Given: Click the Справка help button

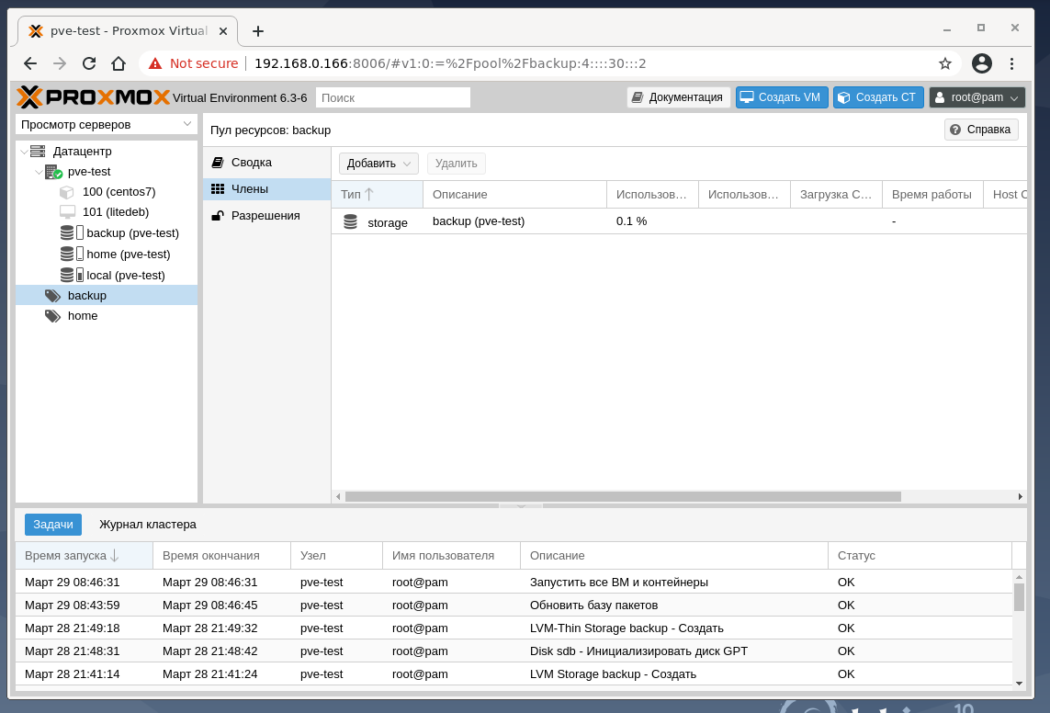Looking at the screenshot, I should 981,130.
